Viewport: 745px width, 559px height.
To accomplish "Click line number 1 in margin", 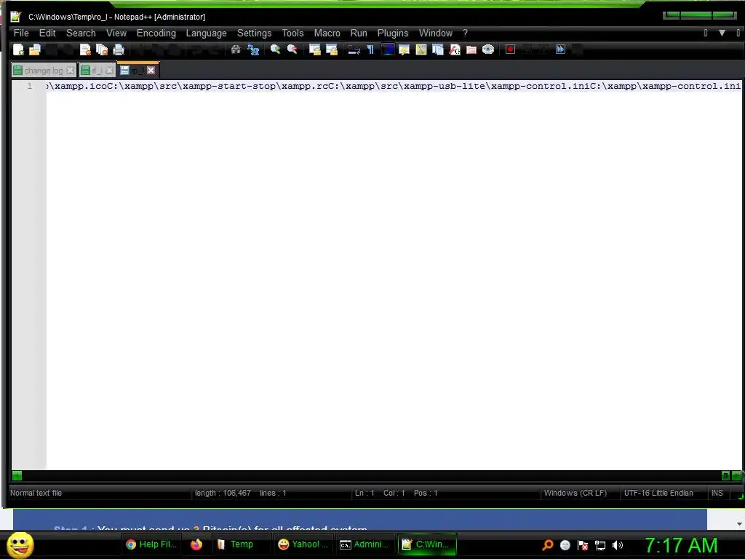I will coord(29,86).
